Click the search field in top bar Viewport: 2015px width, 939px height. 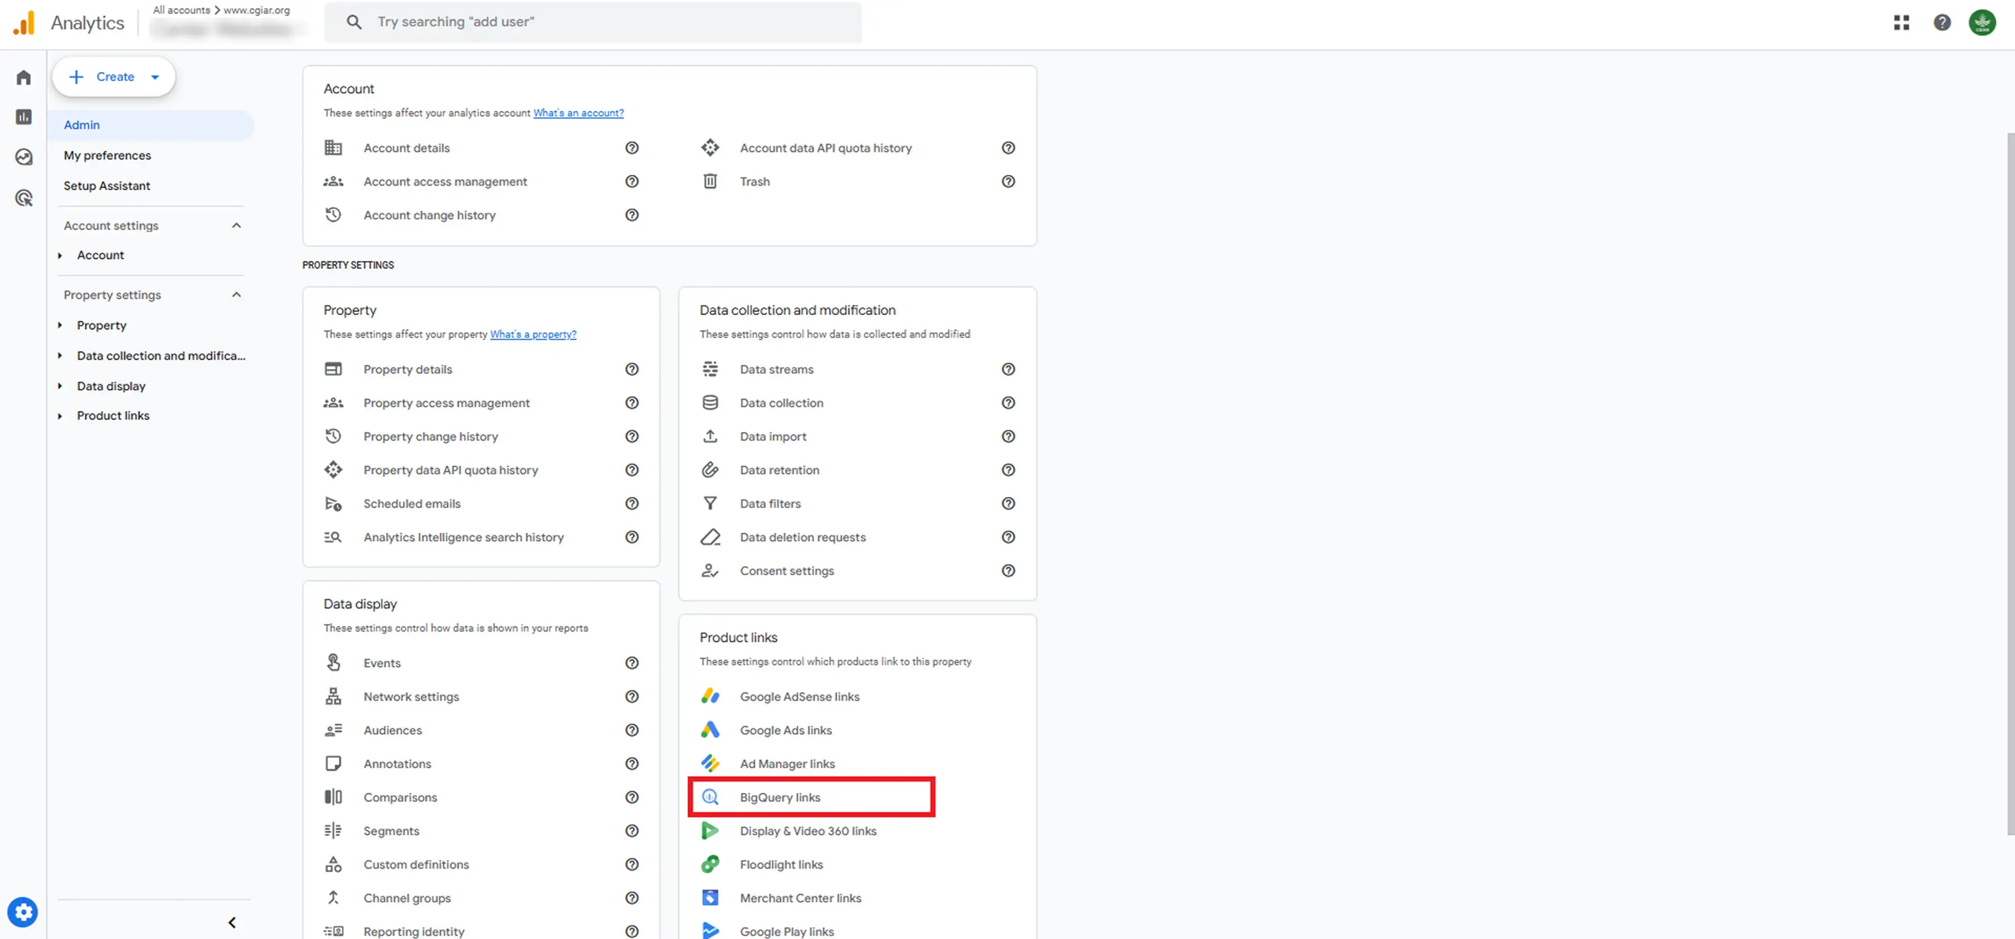(x=594, y=22)
